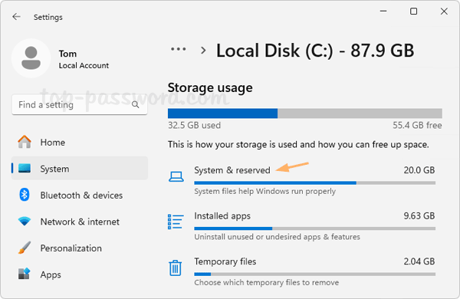The width and height of the screenshot is (460, 299).
Task: Click the laptop icon beside System & reserved
Action: pos(176,176)
